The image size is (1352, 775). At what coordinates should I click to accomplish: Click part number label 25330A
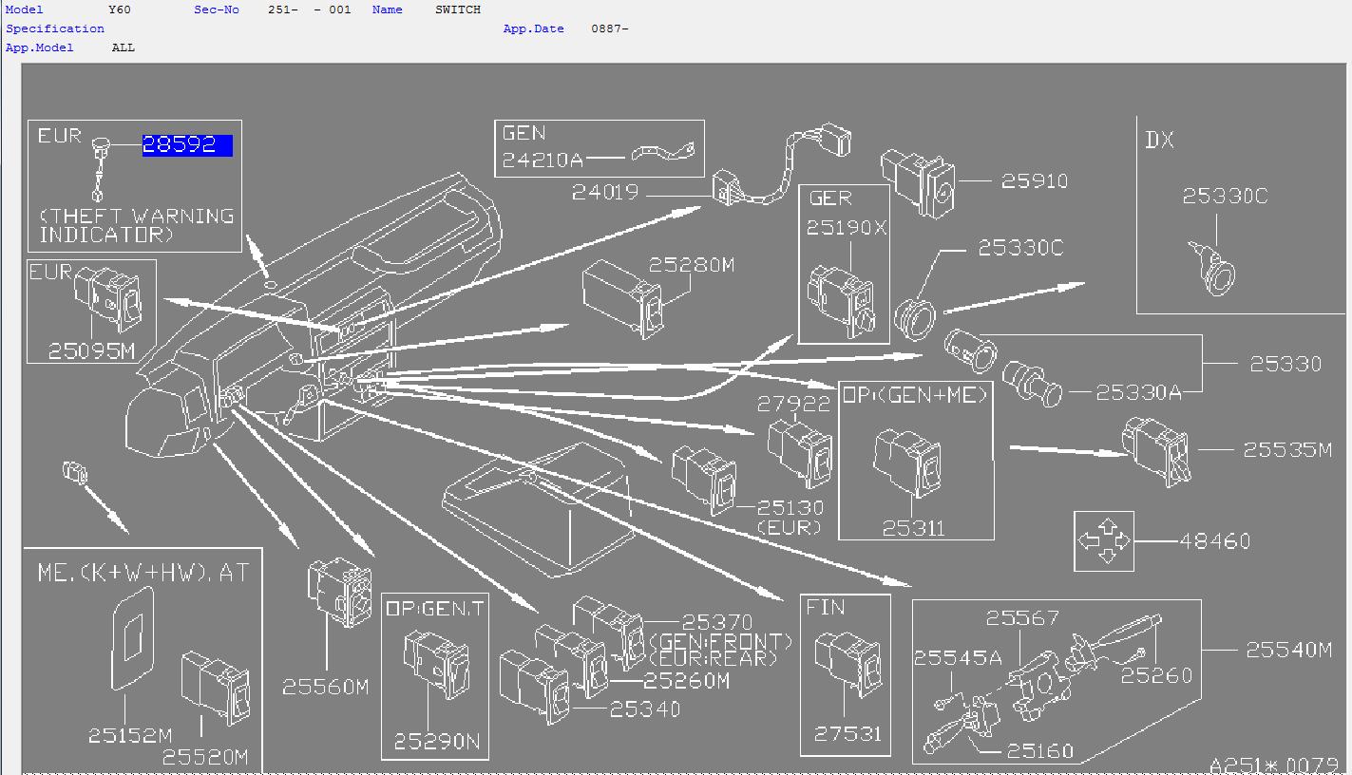point(1138,392)
